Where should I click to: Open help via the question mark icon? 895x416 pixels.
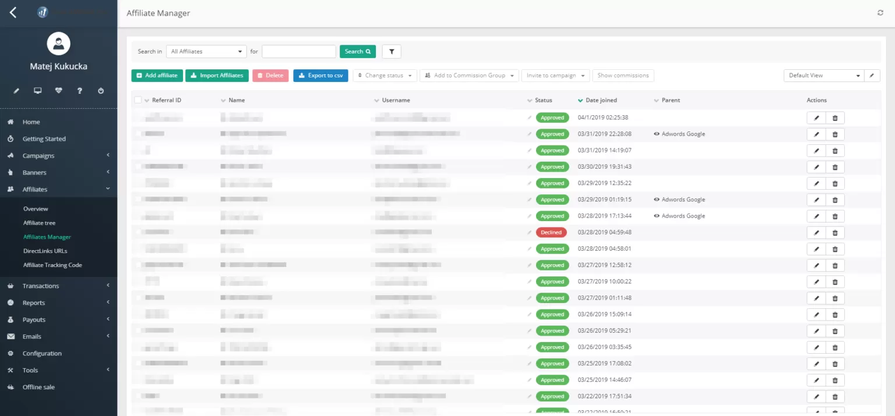tap(79, 91)
